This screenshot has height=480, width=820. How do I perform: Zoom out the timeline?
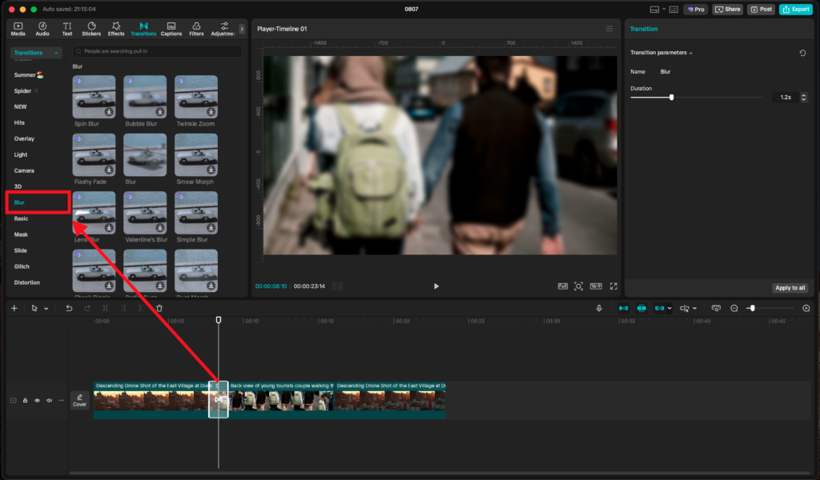[x=734, y=308]
